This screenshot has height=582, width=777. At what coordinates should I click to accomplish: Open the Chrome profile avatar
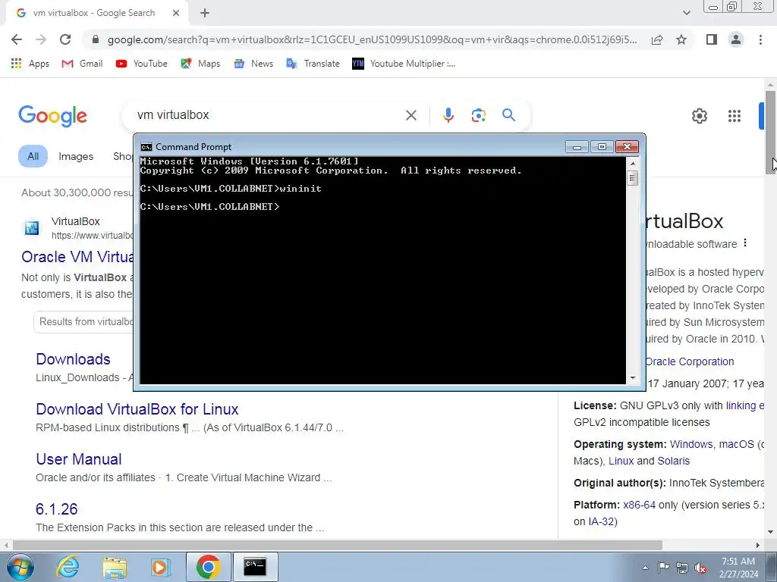coord(736,39)
